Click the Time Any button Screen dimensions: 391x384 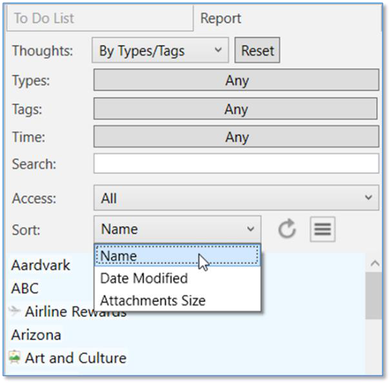tap(236, 137)
